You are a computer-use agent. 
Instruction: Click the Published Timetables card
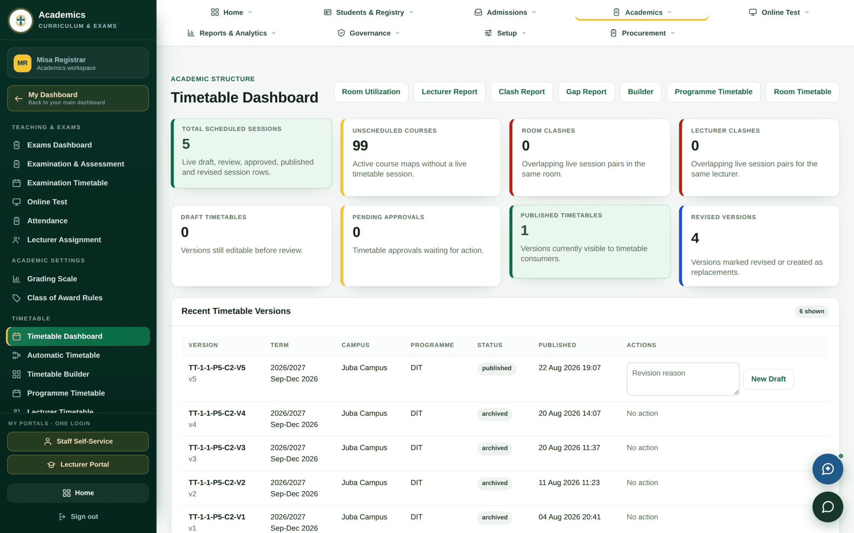coord(590,242)
